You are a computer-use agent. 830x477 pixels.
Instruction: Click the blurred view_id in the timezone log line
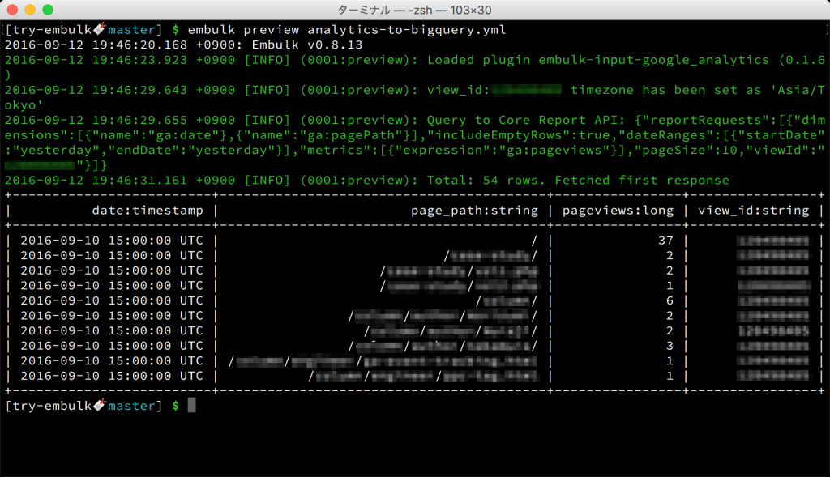point(527,90)
